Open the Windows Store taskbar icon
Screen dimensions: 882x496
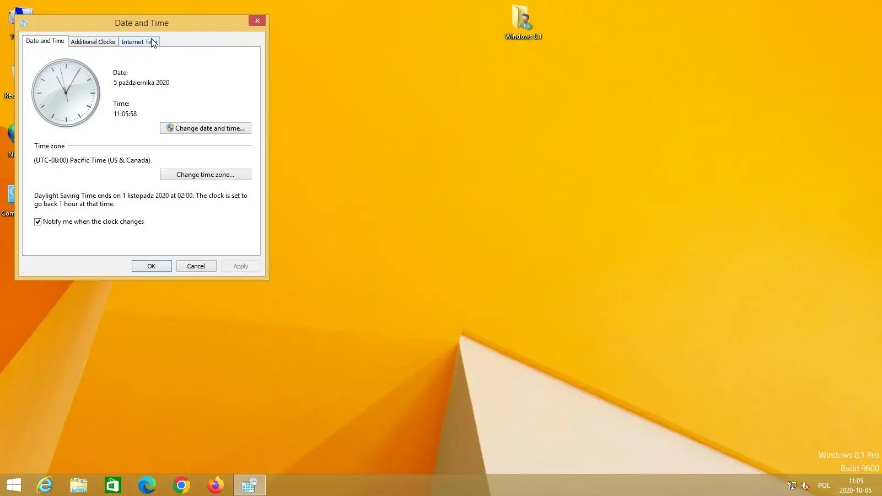(113, 485)
